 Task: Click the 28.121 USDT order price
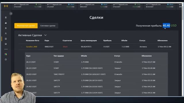pyautogui.click(x=31, y=68)
